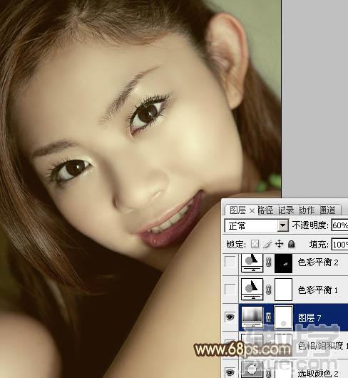This screenshot has height=378, width=348.
Task: Open the 动作 tab
Action: click(x=307, y=210)
